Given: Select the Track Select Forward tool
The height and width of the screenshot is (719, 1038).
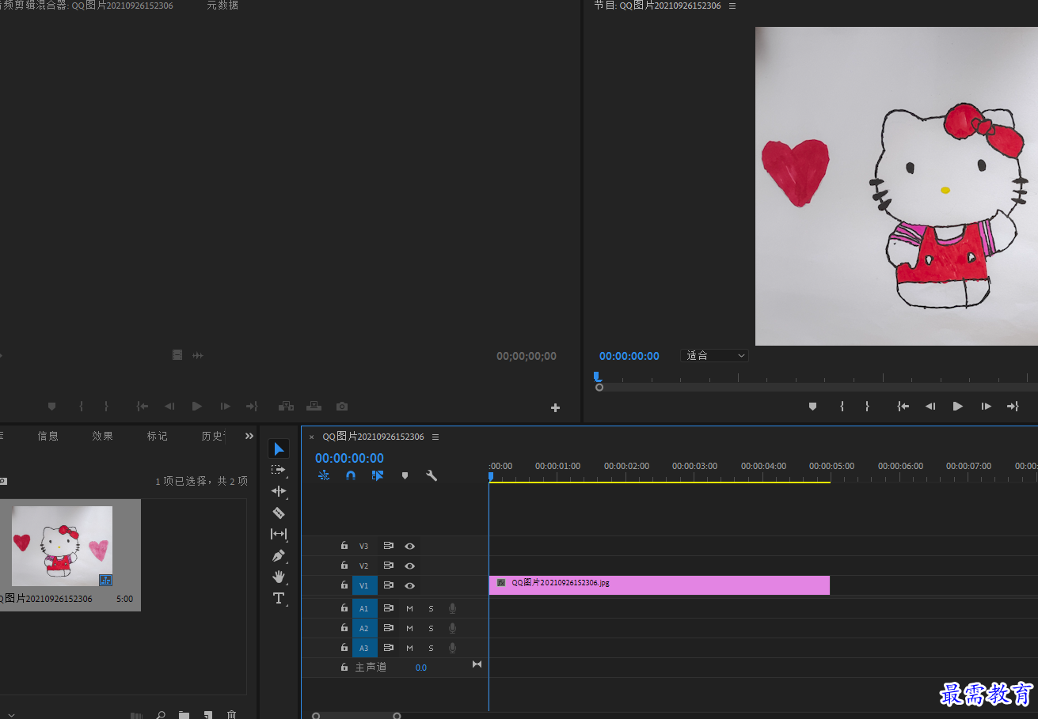Looking at the screenshot, I should click(279, 470).
